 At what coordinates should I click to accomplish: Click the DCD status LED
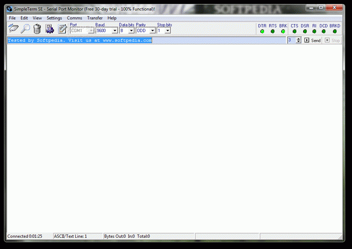323,32
